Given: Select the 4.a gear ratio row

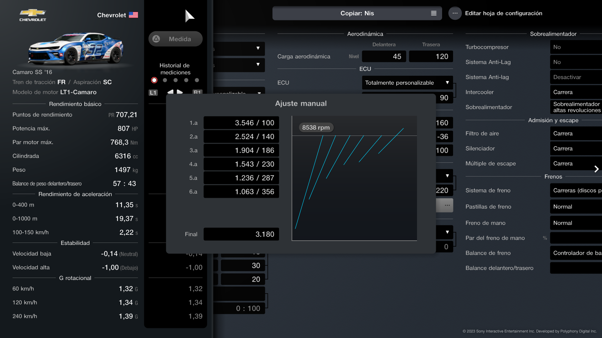Looking at the screenshot, I should tap(241, 164).
